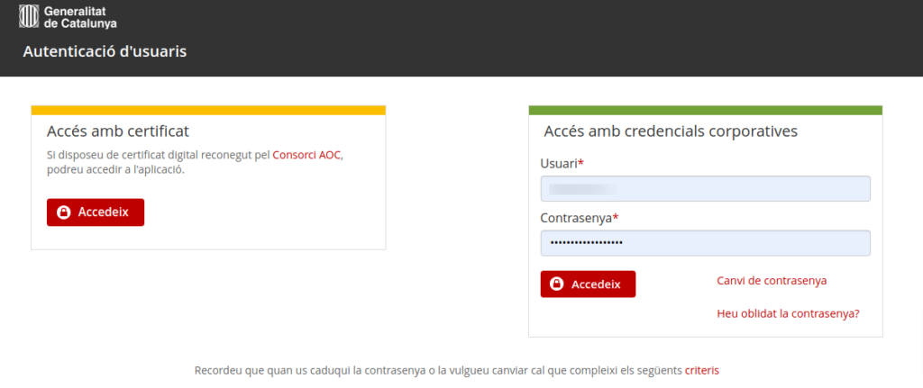Click 'Heu oblidat la contrasenya?' link

[787, 314]
